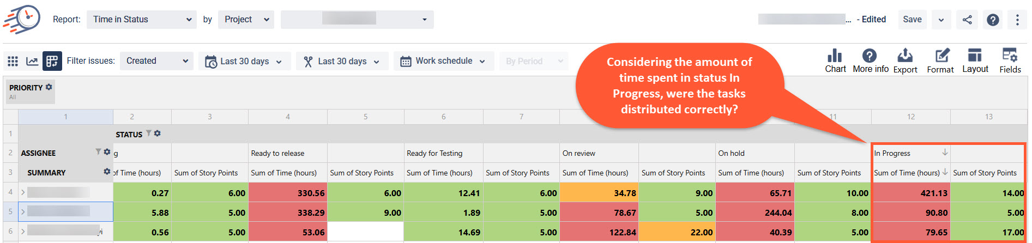Click the cell with value 421.13

point(911,192)
